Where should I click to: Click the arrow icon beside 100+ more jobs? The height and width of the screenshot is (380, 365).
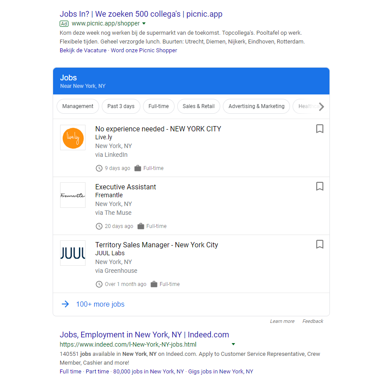65,304
